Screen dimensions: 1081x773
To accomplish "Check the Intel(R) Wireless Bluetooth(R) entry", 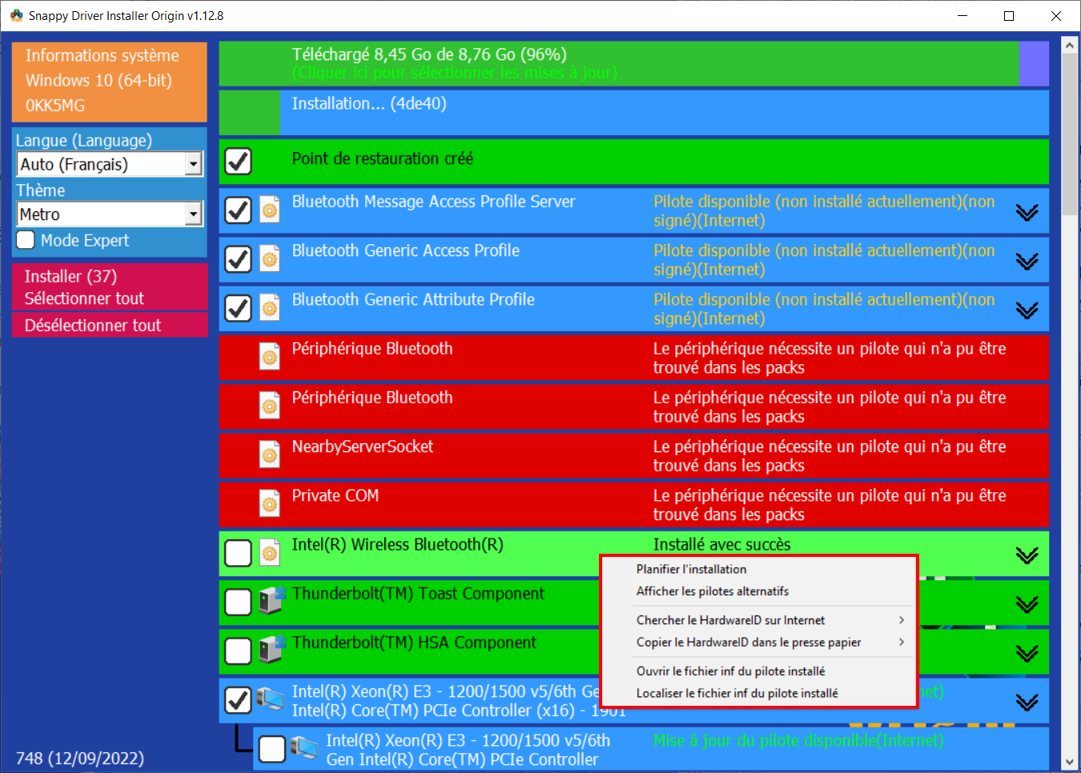I will point(238,553).
